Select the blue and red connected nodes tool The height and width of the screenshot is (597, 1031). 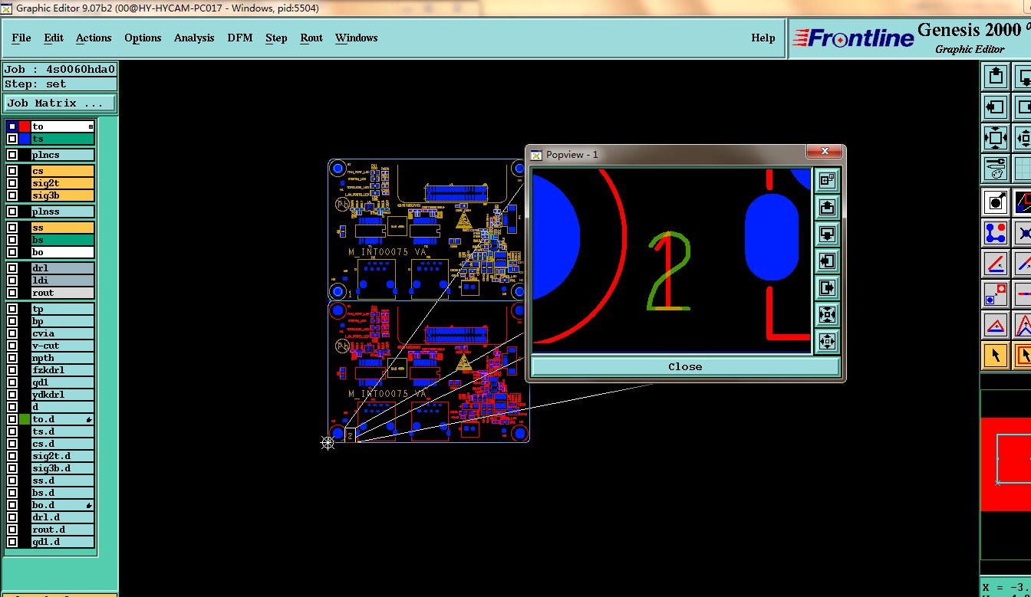[996, 233]
